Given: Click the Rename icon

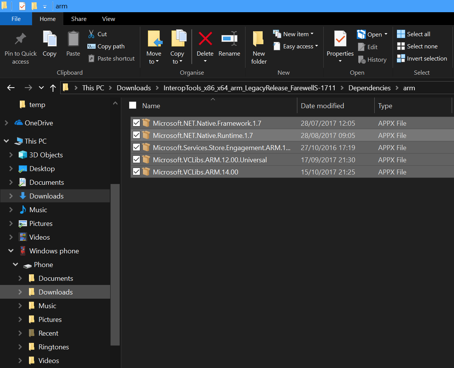Looking at the screenshot, I should coord(229,38).
